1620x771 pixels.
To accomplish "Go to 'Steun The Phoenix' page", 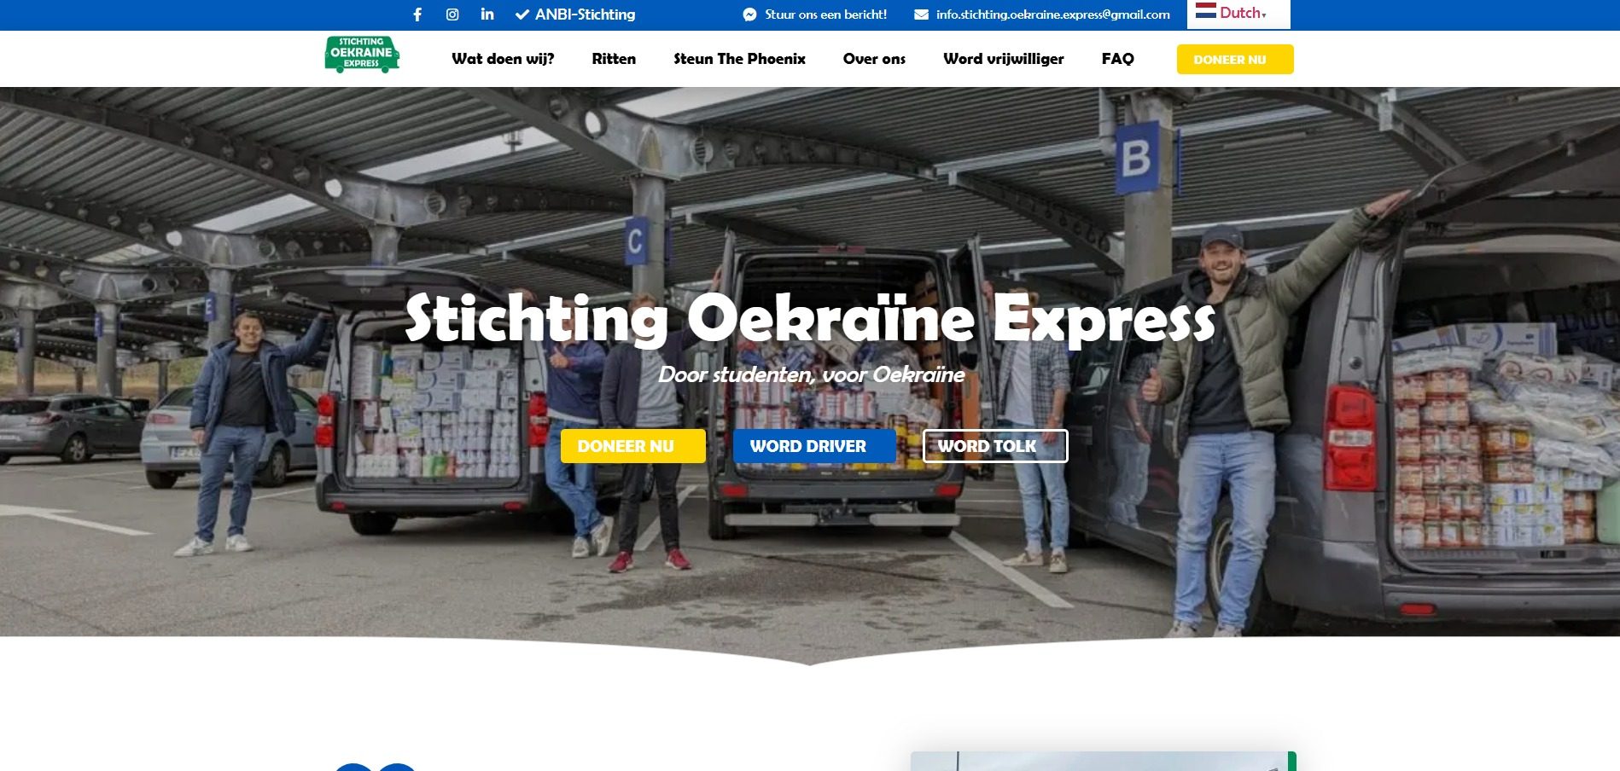I will (739, 59).
